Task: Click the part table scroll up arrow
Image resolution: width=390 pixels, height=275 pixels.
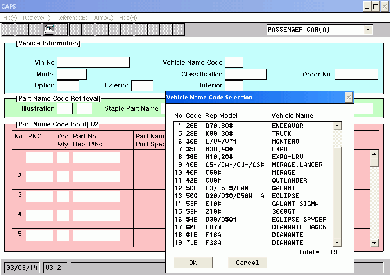Action: click(x=374, y=154)
